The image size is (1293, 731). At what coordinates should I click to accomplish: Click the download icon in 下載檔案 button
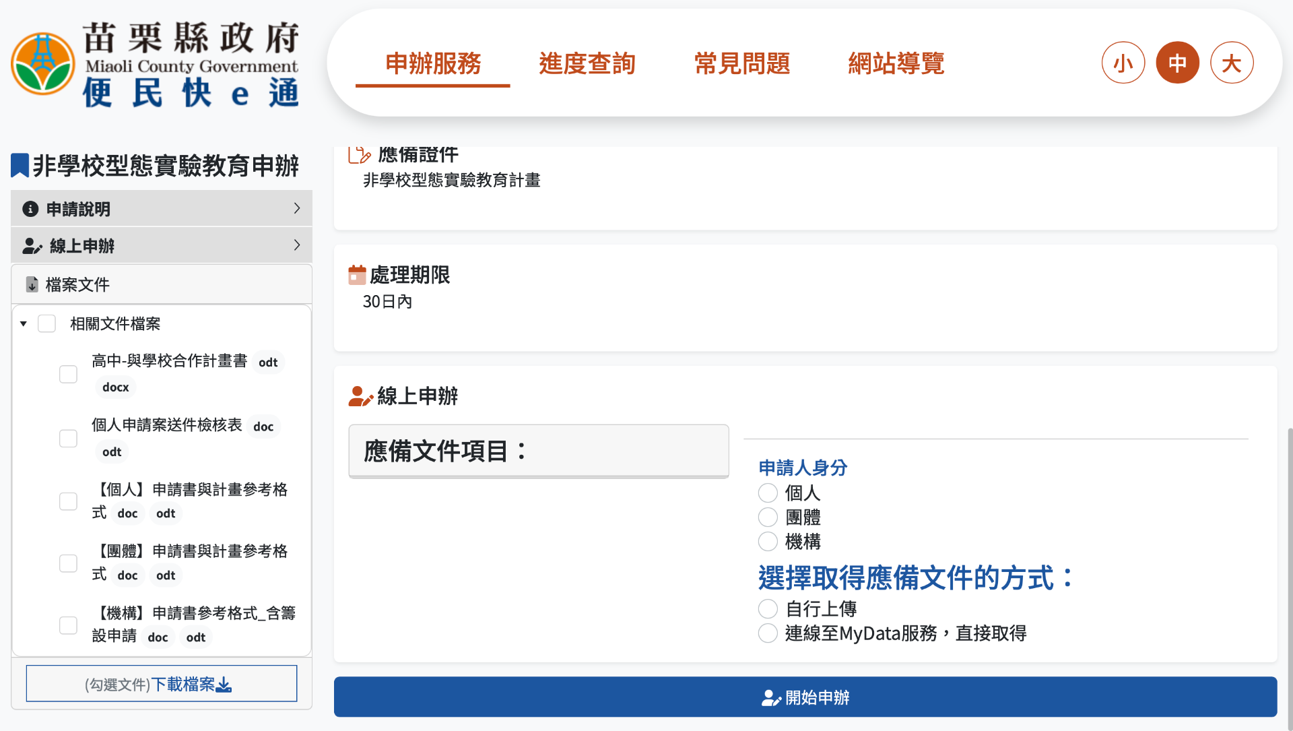(225, 684)
